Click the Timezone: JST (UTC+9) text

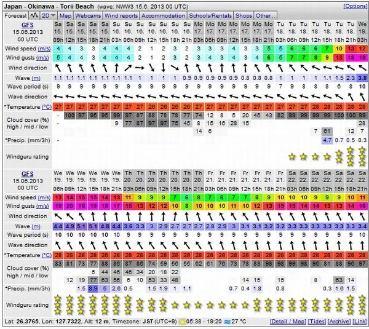click(145, 322)
